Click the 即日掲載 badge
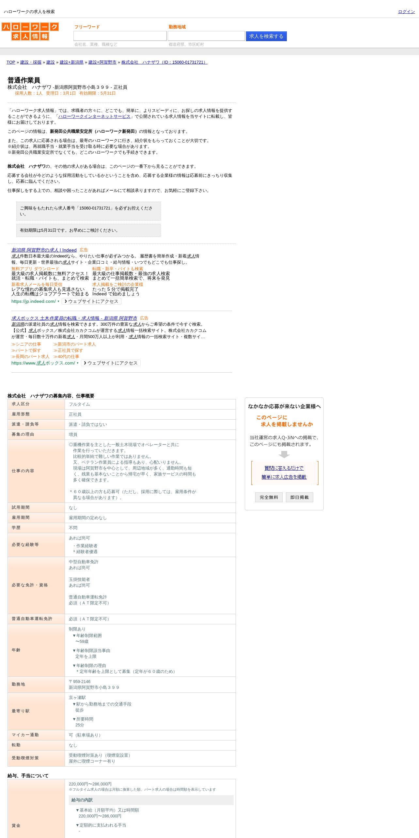 pos(300,497)
